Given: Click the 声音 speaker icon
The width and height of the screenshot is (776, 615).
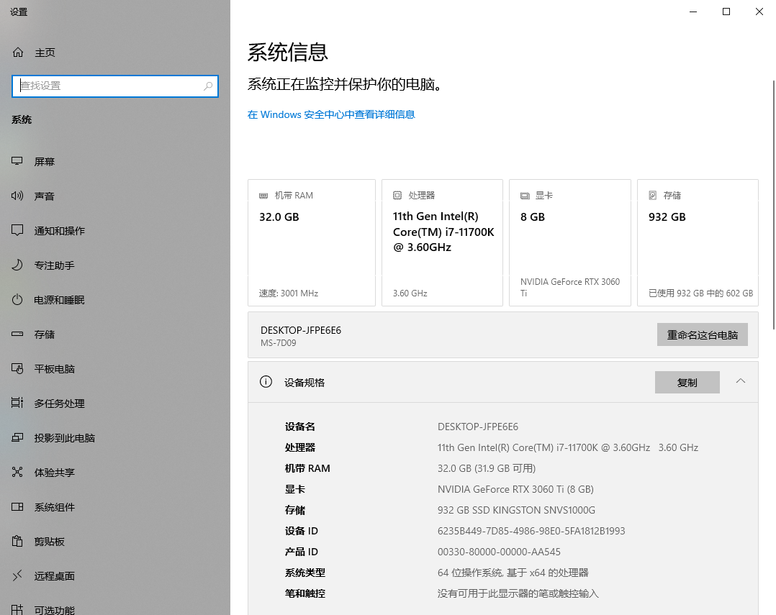Looking at the screenshot, I should pyautogui.click(x=18, y=196).
